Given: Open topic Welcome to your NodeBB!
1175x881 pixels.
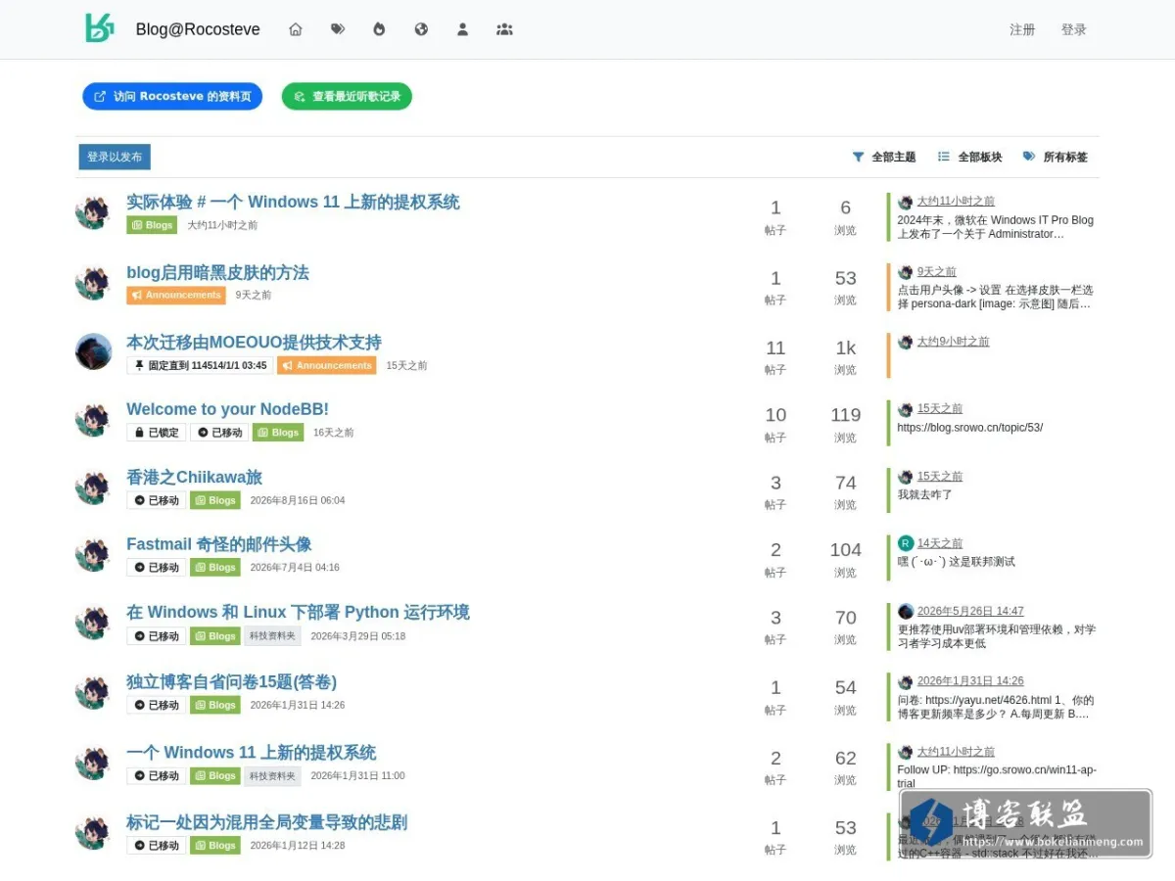Looking at the screenshot, I should click(227, 409).
